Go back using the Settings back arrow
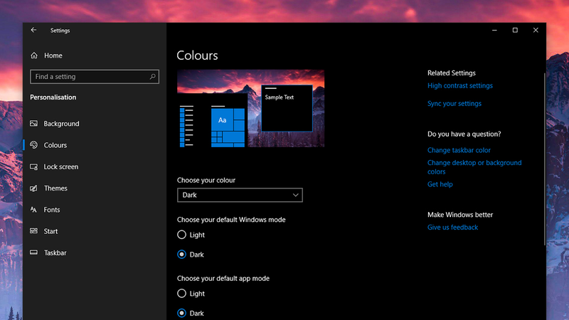This screenshot has width=569, height=320. tap(33, 30)
